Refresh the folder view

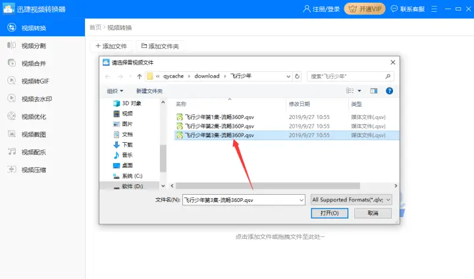click(297, 76)
